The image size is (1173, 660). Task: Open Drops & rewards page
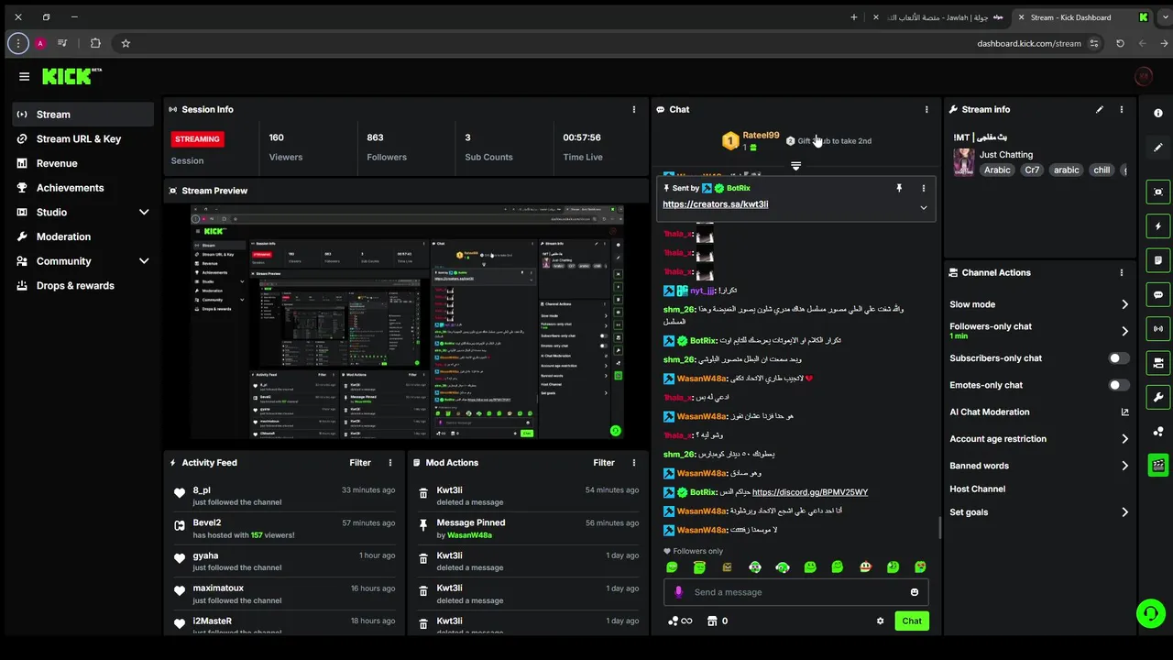pyautogui.click(x=83, y=285)
